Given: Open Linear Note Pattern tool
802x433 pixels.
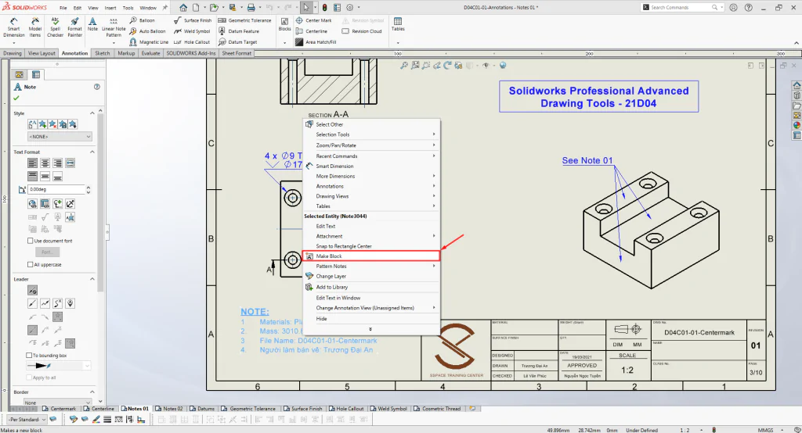Looking at the screenshot, I should click(114, 27).
